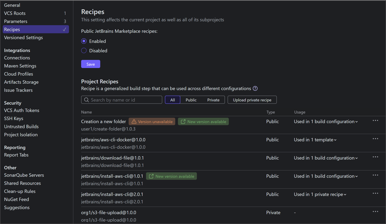The width and height of the screenshot is (386, 224).
Task: Click Upload private recipe
Action: 252,100
